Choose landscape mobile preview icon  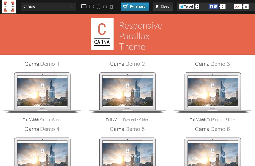tap(105, 7)
